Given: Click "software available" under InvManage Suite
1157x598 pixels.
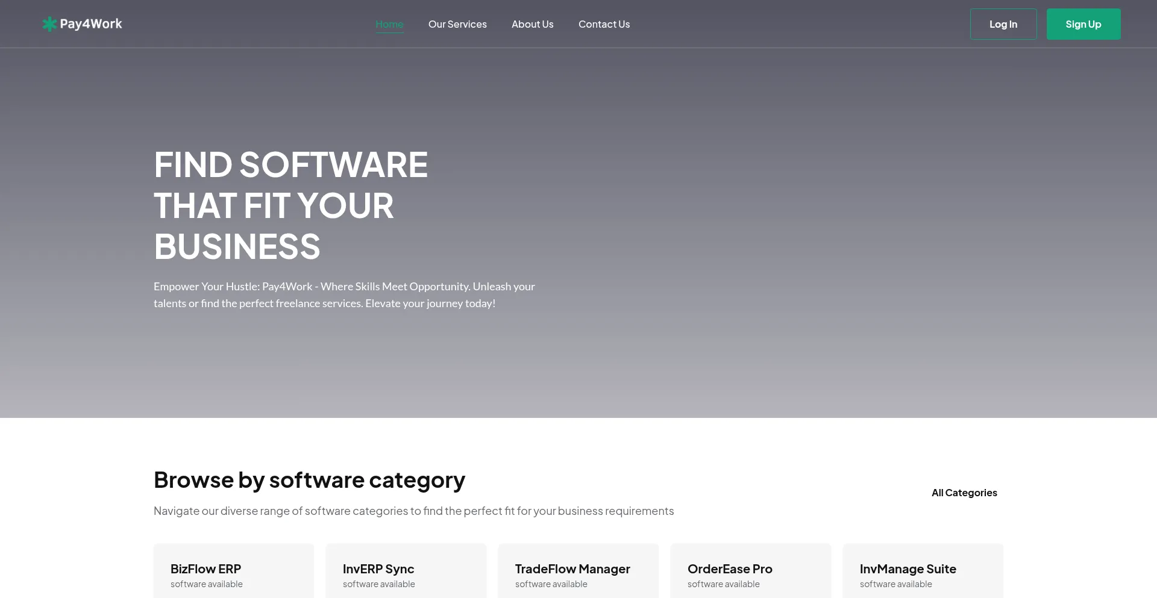Looking at the screenshot, I should pyautogui.click(x=895, y=584).
